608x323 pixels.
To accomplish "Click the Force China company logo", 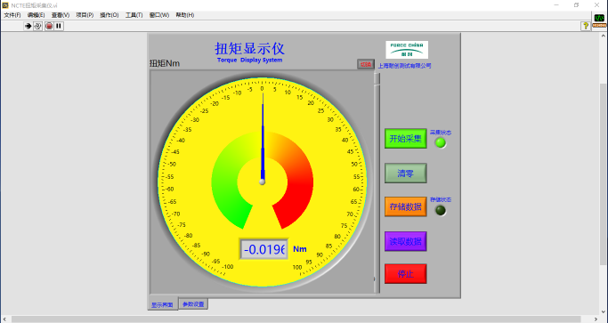I will click(407, 50).
